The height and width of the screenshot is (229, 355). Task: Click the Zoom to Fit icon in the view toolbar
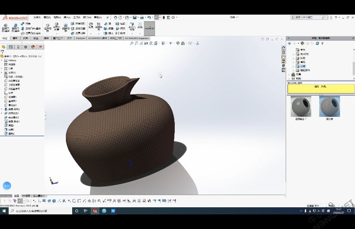pyautogui.click(x=131, y=43)
